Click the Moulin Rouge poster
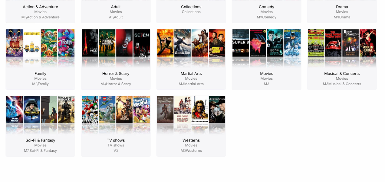The width and height of the screenshot is (385, 182). pyautogui.click(x=368, y=43)
